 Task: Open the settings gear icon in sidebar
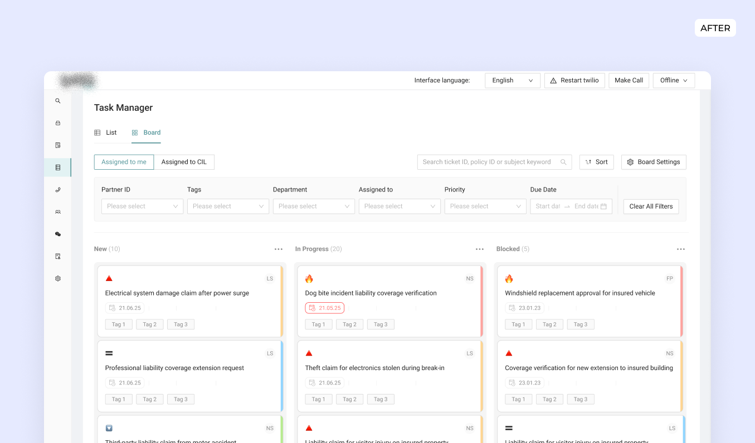coord(58,278)
